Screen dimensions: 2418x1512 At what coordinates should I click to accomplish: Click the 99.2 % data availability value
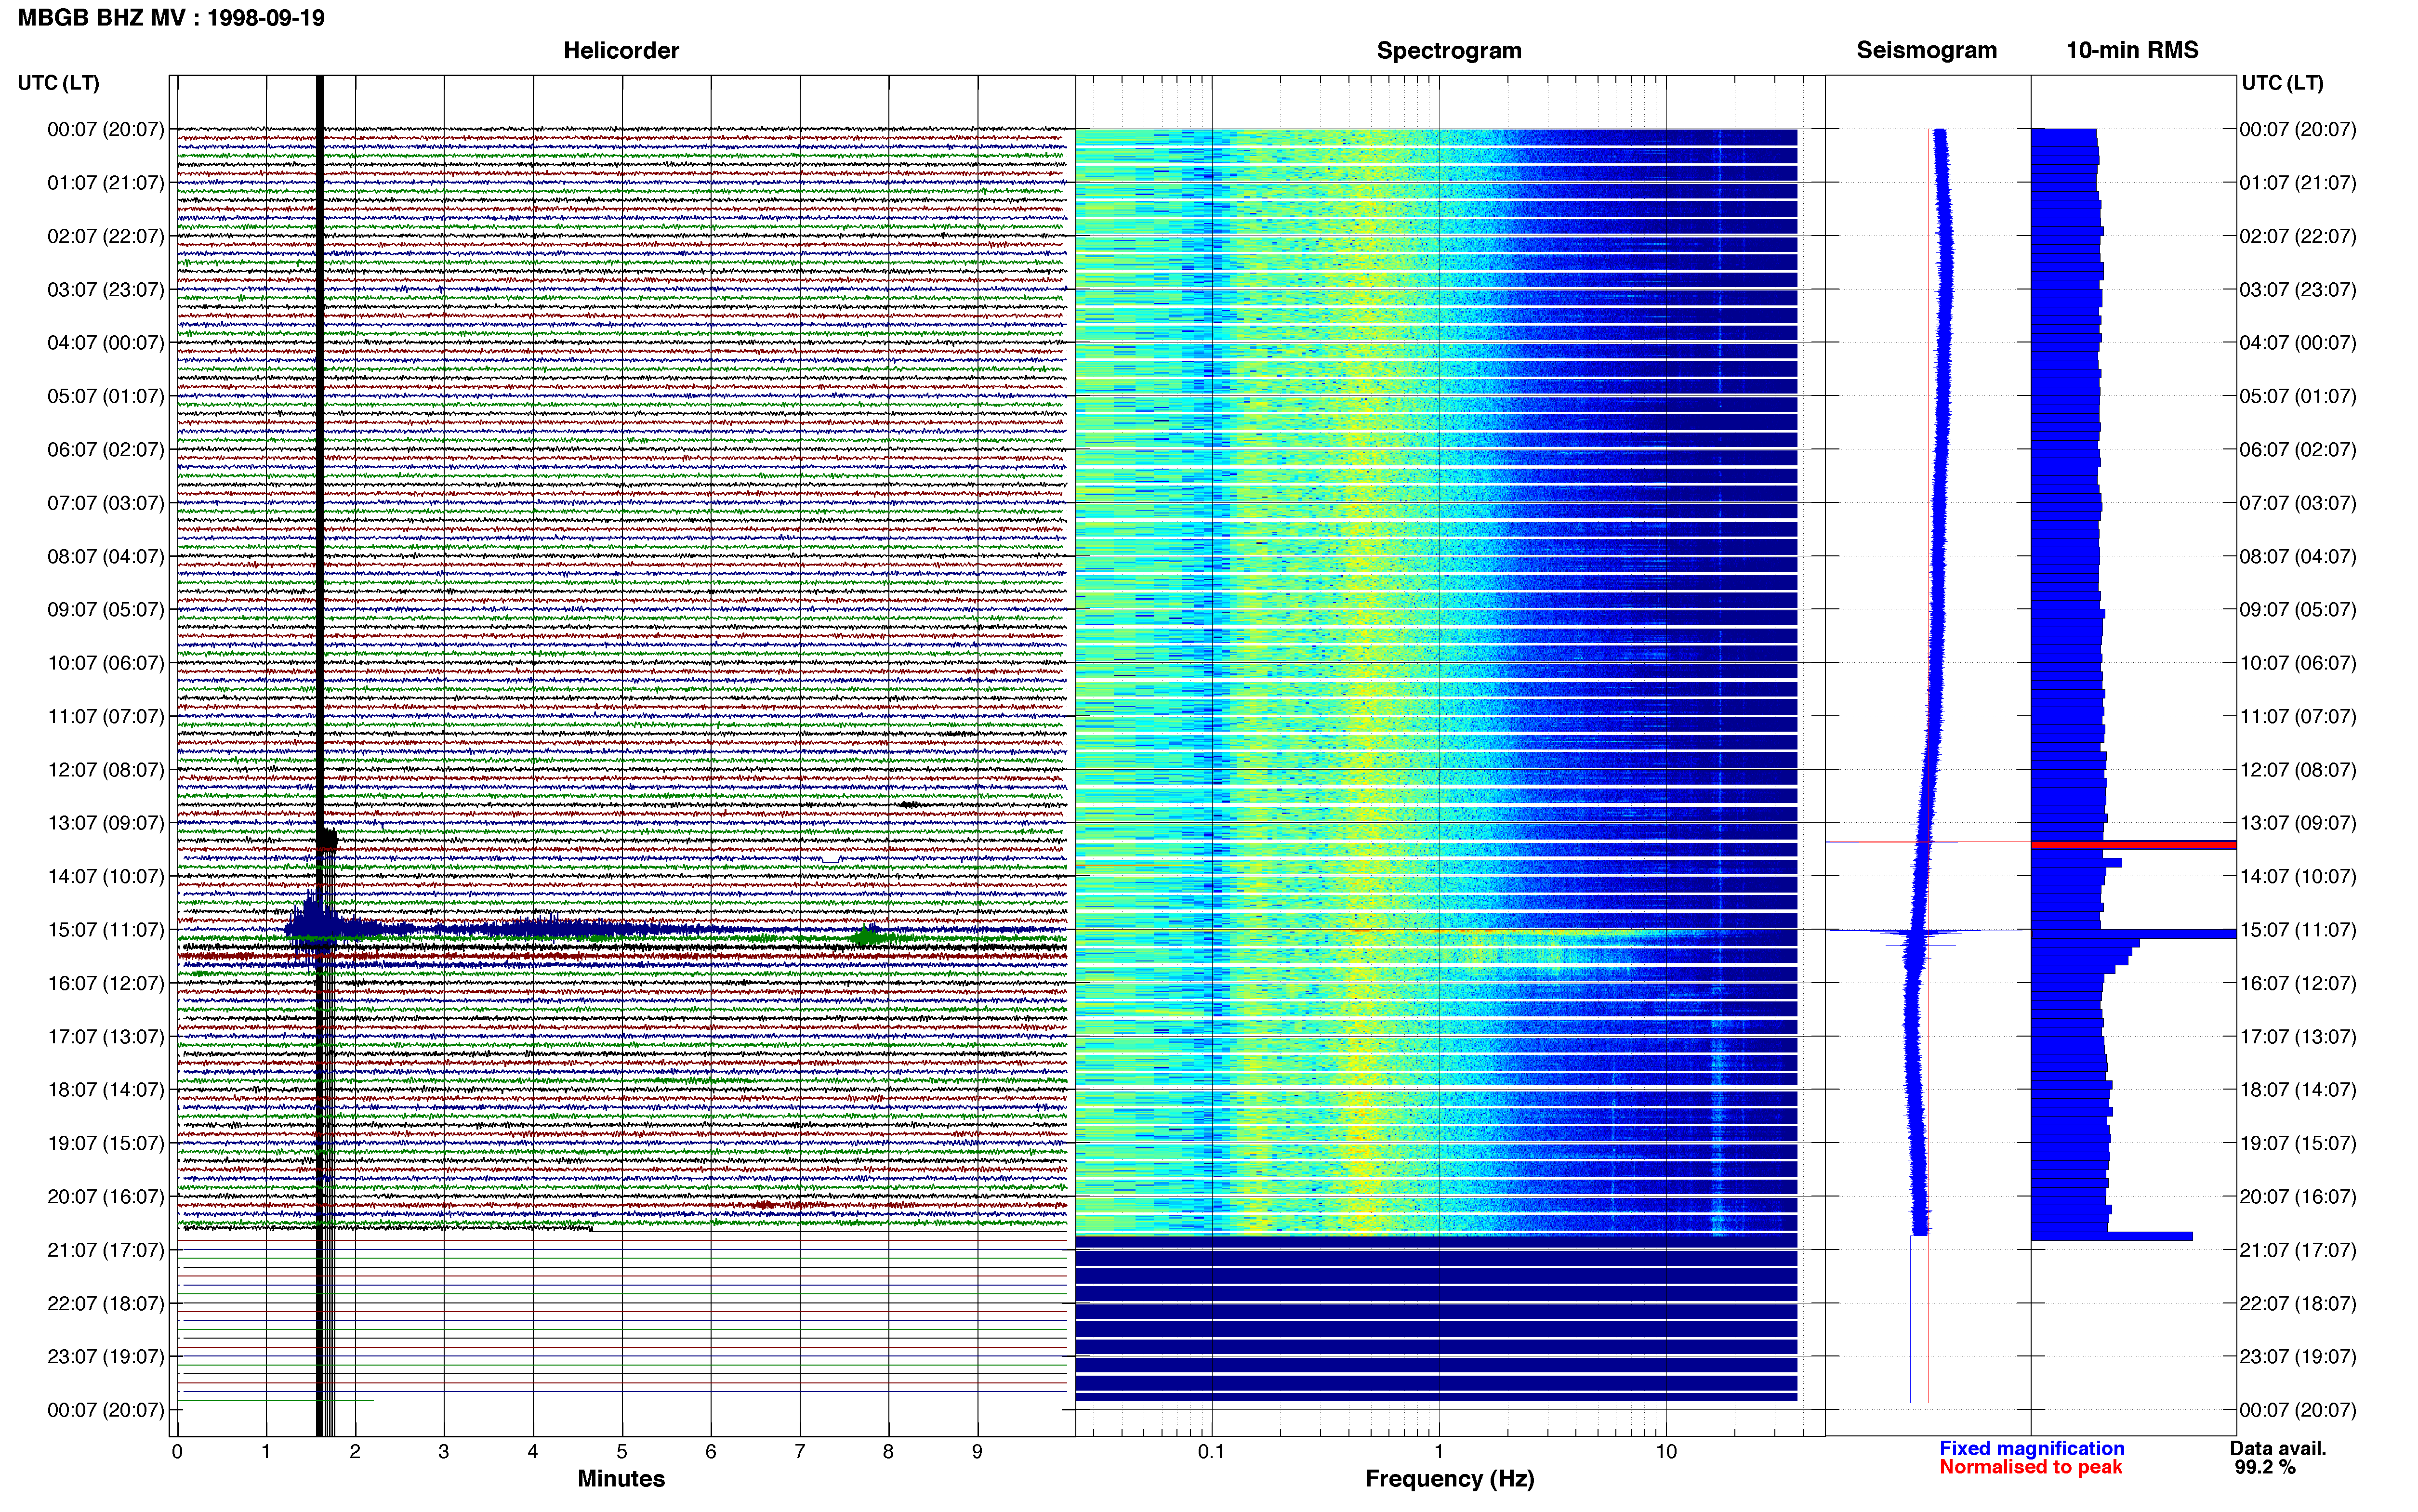(x=2265, y=1468)
